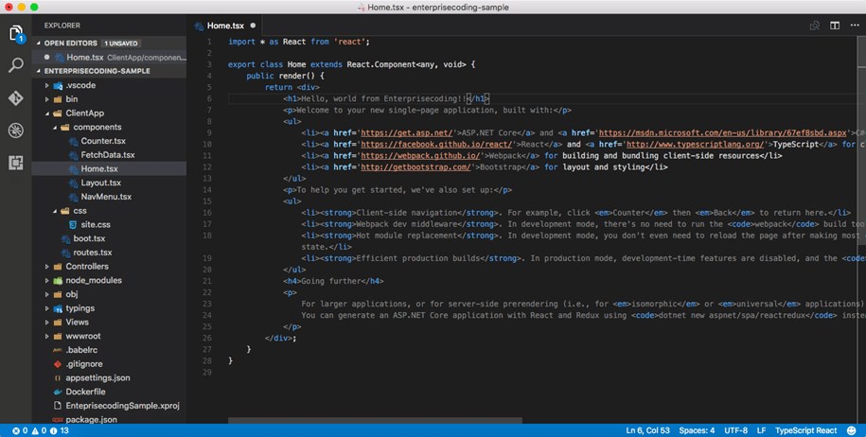Image resolution: width=866 pixels, height=437 pixels.
Task: Click the info count 13 in status bar
Action: pos(59,430)
